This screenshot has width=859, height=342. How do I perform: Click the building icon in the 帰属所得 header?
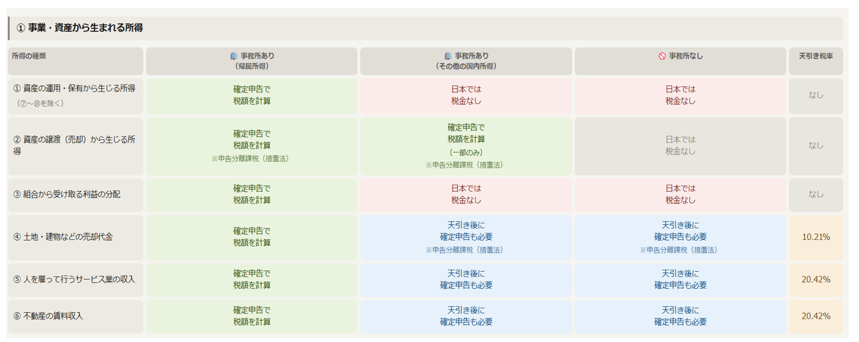coord(233,57)
